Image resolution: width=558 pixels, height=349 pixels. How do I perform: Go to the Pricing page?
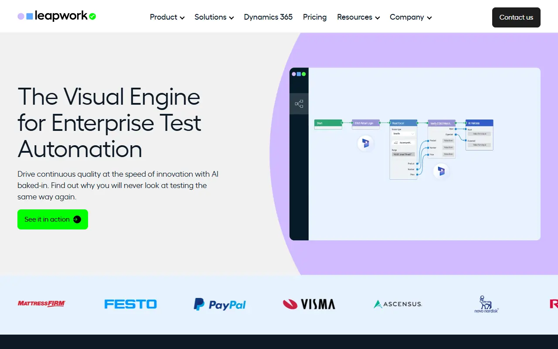(315, 17)
